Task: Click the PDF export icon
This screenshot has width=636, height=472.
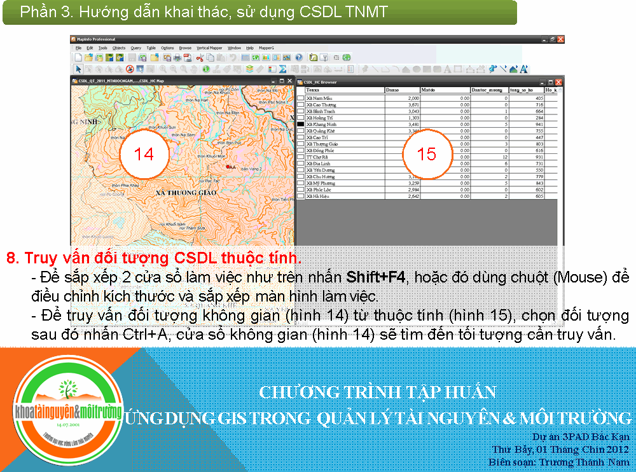Action: (188, 58)
